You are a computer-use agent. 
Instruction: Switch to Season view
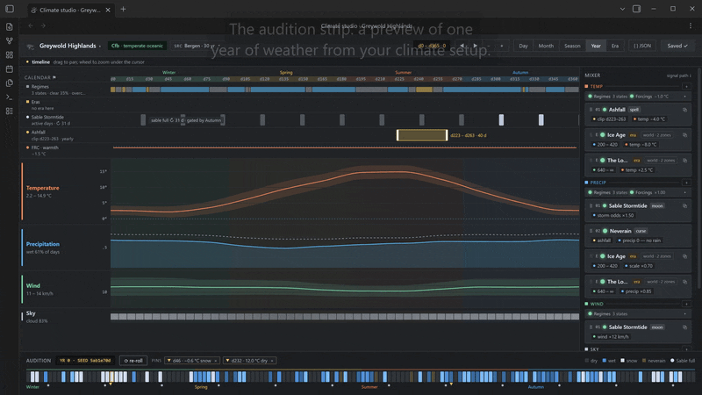click(x=572, y=46)
